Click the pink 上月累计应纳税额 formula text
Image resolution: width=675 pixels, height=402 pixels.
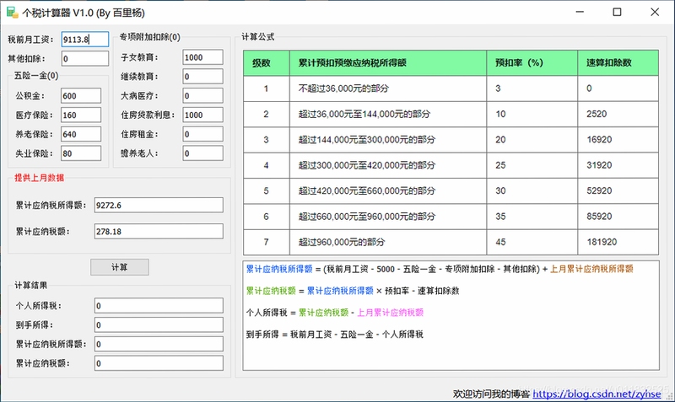click(390, 313)
